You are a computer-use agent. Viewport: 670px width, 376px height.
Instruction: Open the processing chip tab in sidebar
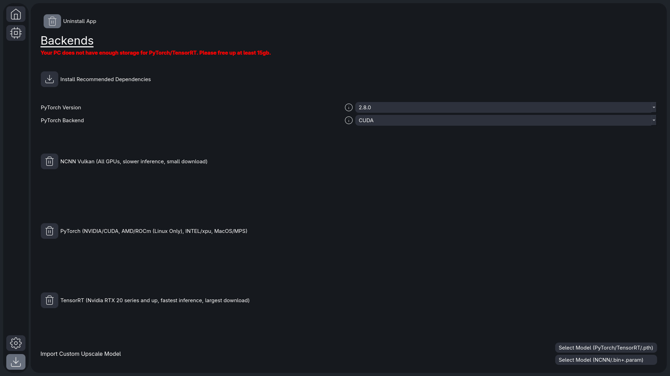[16, 33]
